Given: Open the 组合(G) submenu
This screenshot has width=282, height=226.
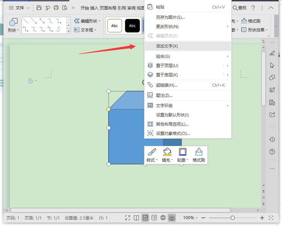Looking at the screenshot, I should (188, 56).
